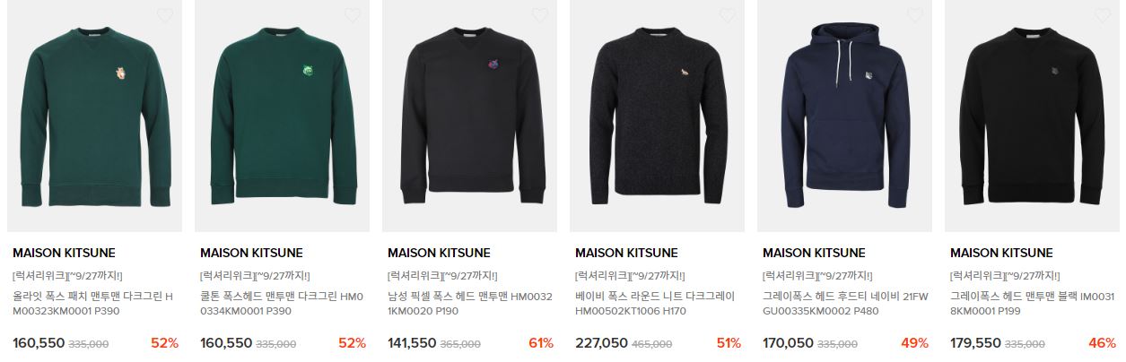Select product title with HM00334KM0001 P390

pos(280,304)
